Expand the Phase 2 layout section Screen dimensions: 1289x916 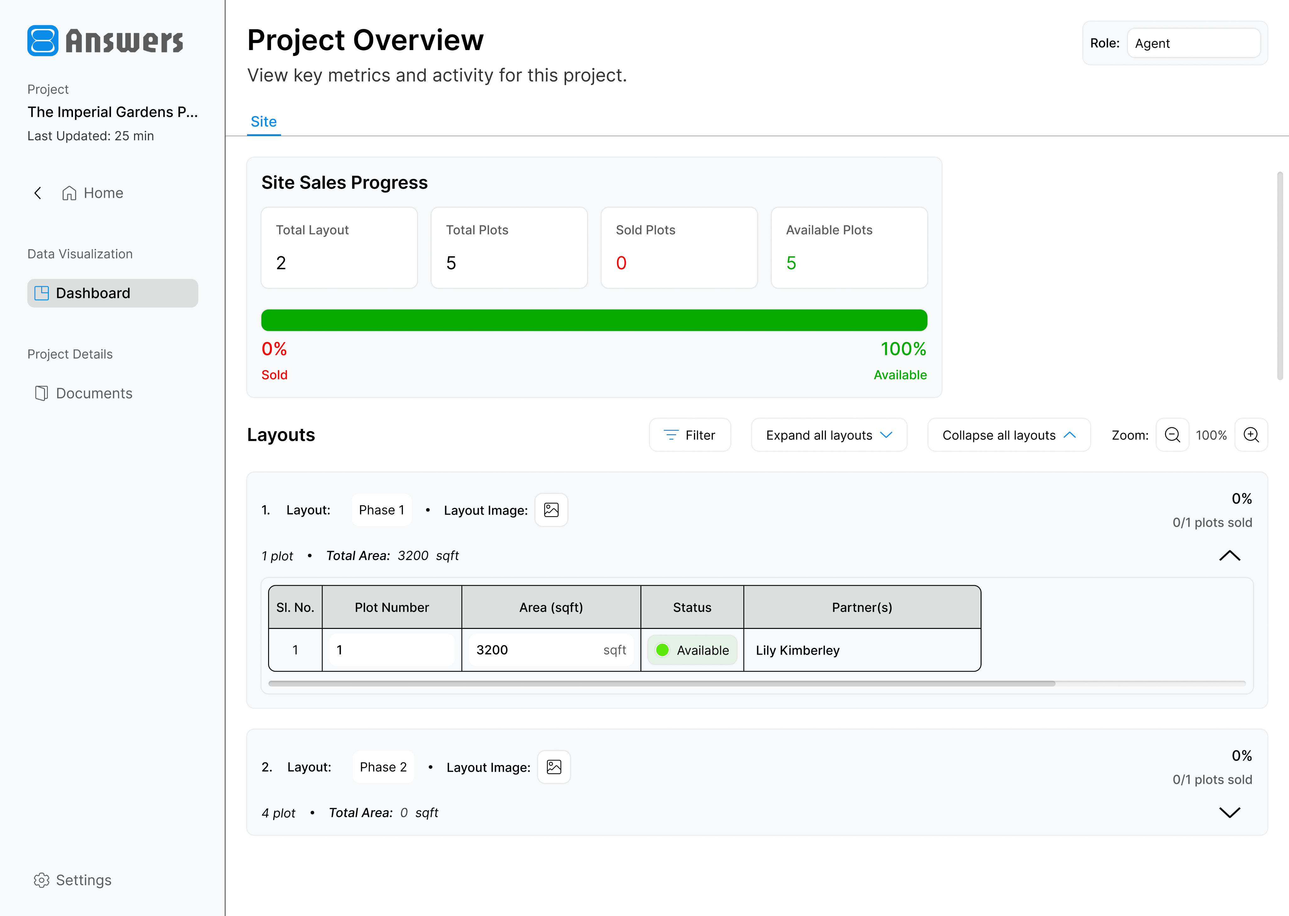[1230, 813]
